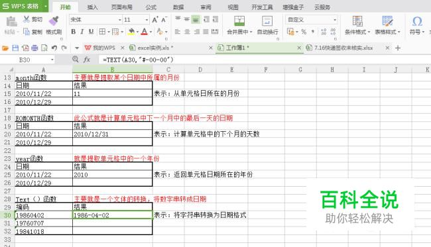Click the distributed alignment icon
The height and width of the screenshot is (247, 431).
(x=215, y=32)
